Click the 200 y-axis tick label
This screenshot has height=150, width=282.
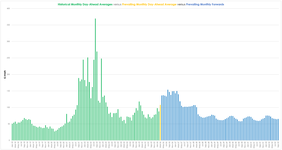tap(8, 74)
